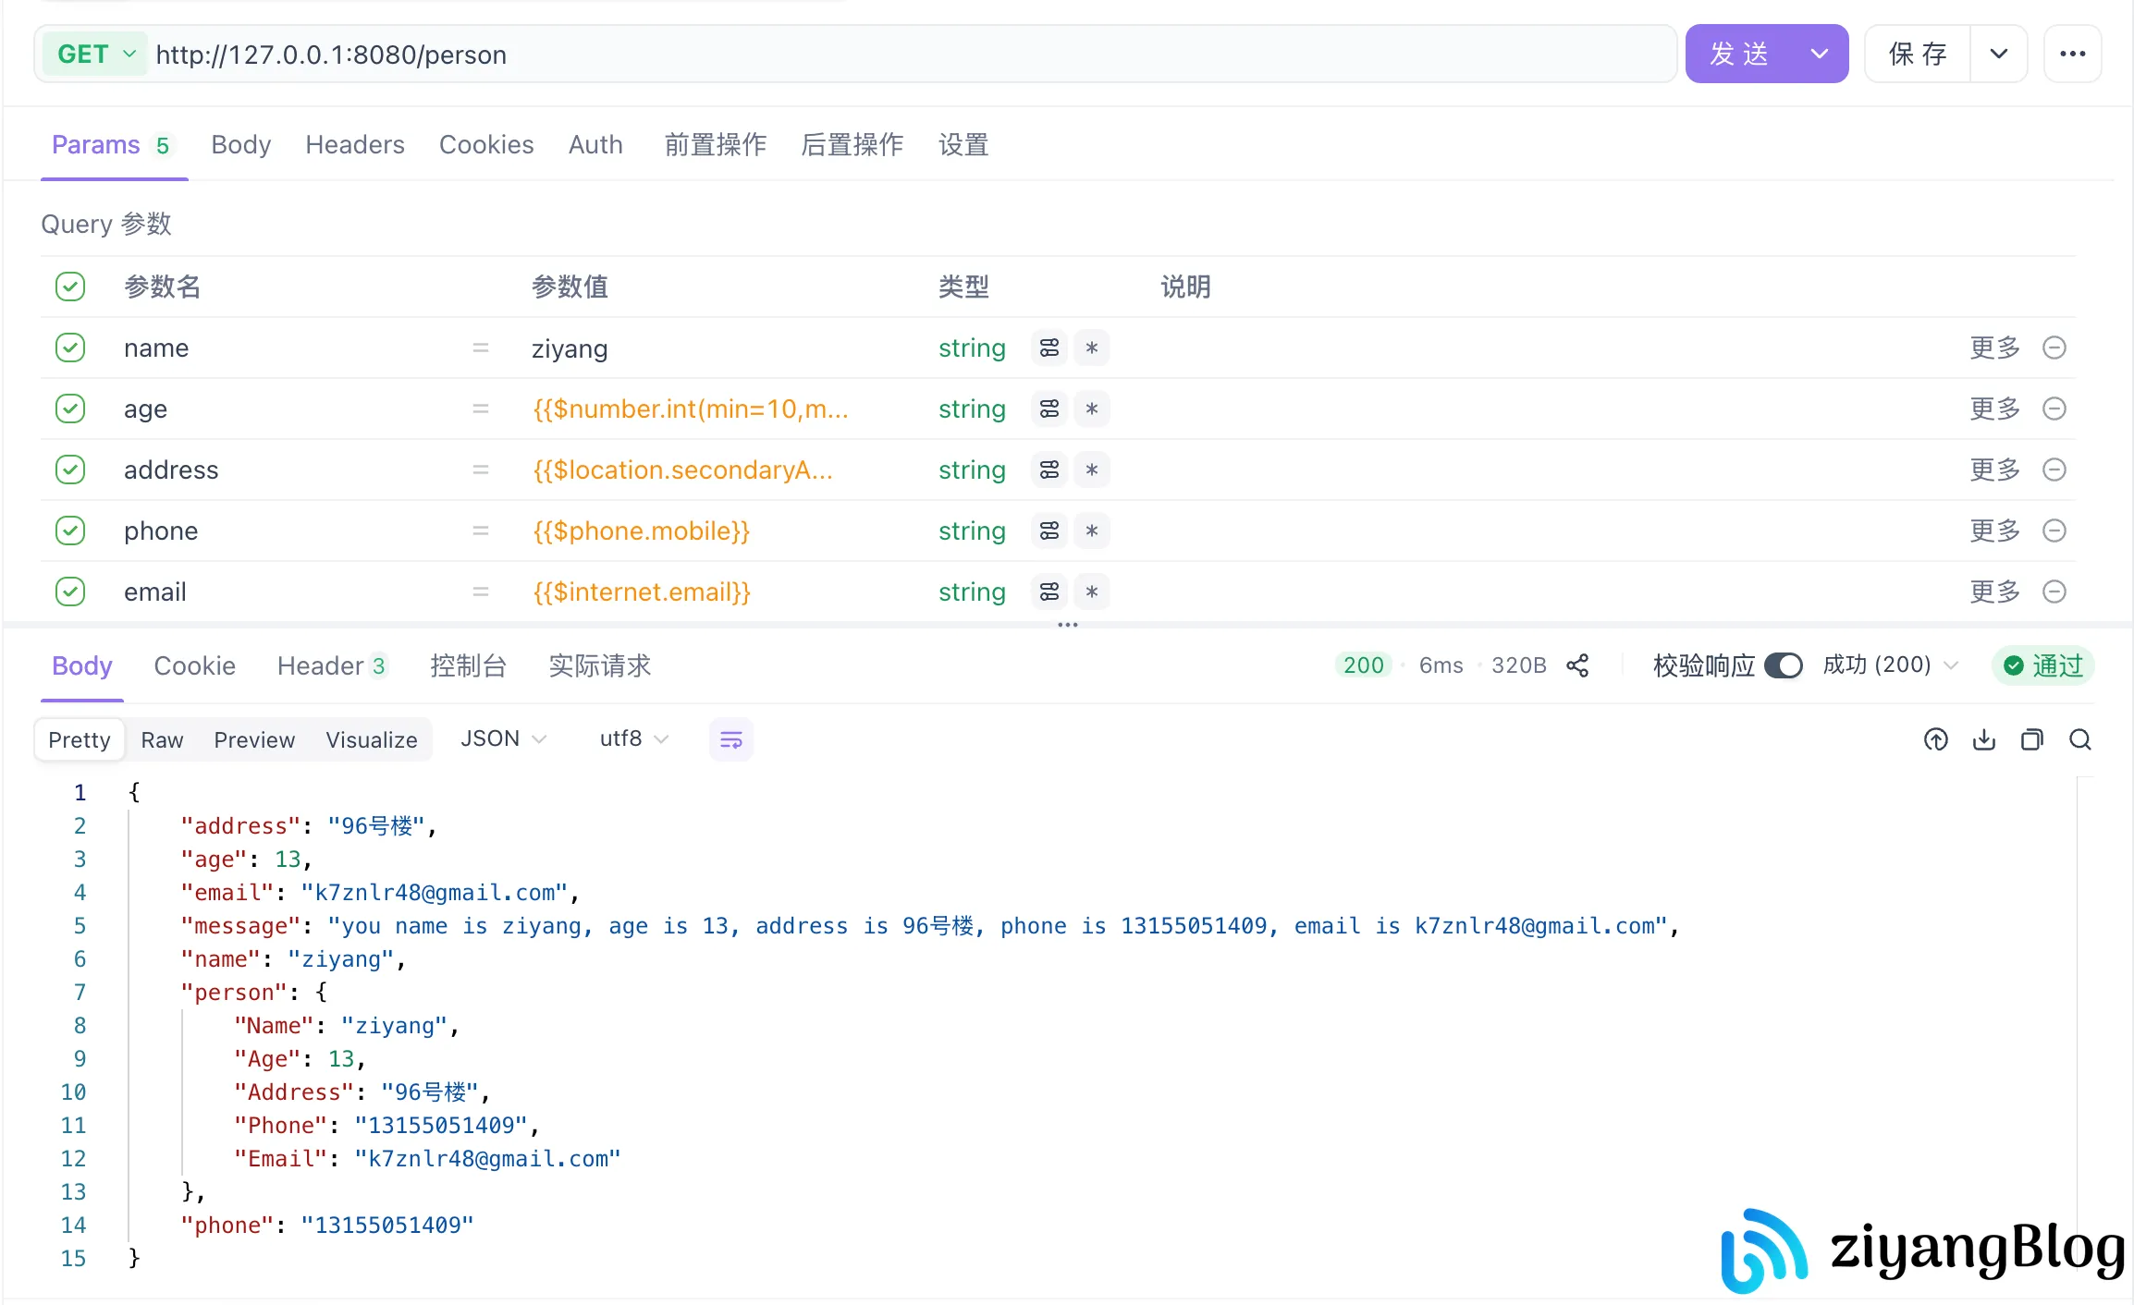Open the GET method dropdown
This screenshot has width=2134, height=1305.
(96, 55)
